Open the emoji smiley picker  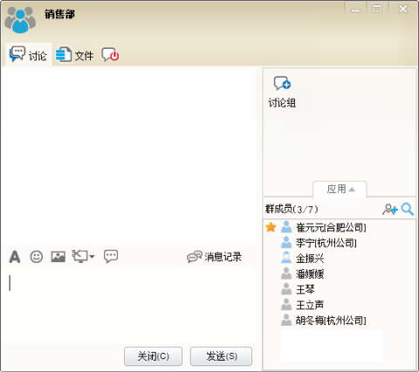coord(37,257)
